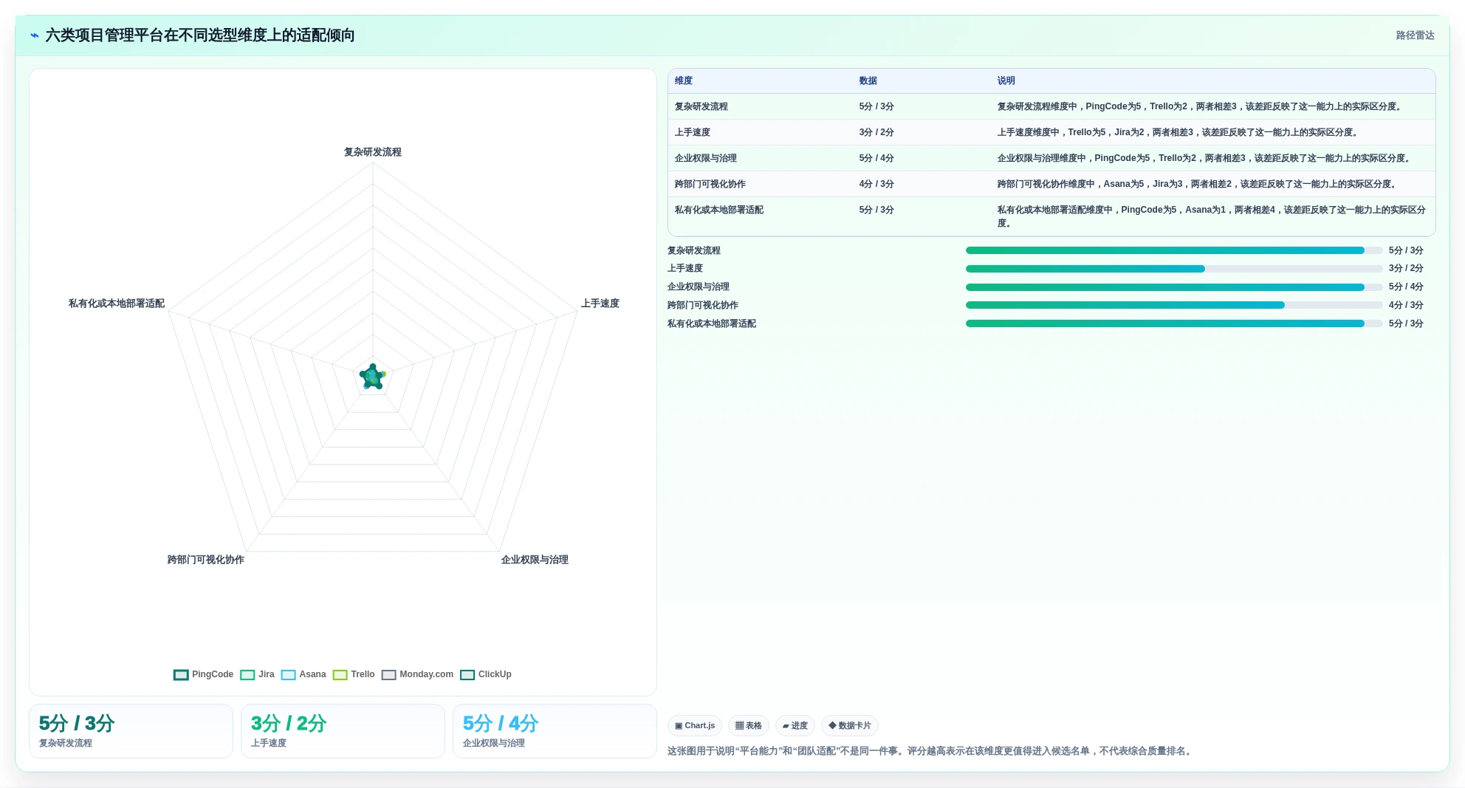This screenshot has width=1465, height=788.
Task: Select the Chart.js tag chip
Action: pyautogui.click(x=695, y=726)
